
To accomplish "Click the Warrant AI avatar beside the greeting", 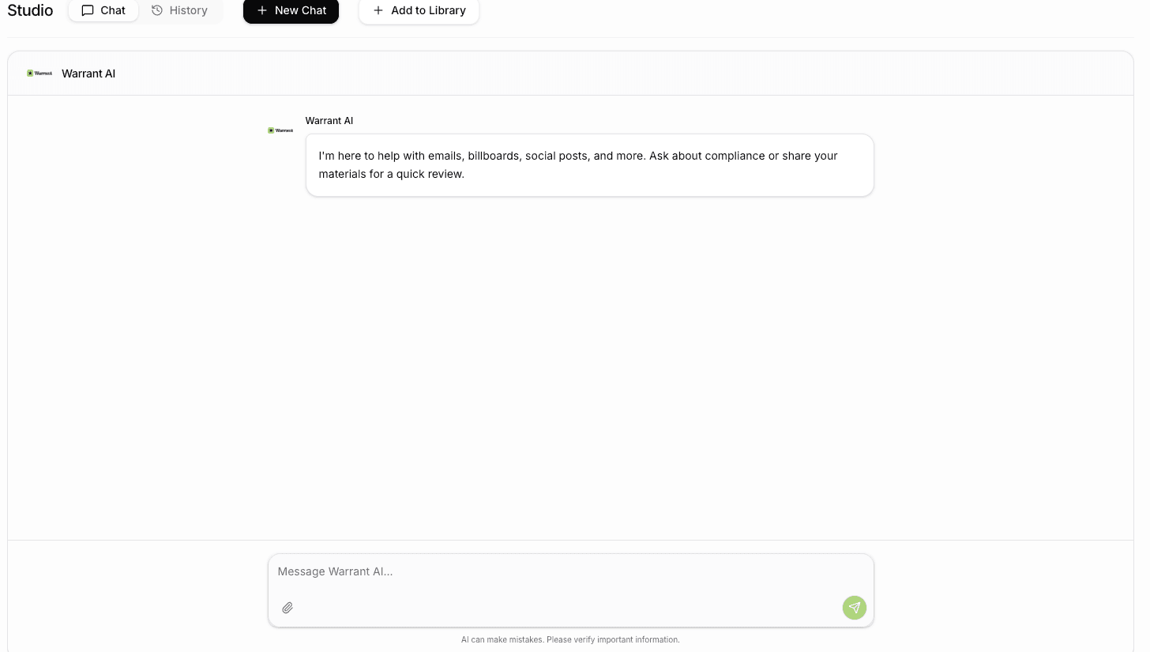I will point(280,130).
